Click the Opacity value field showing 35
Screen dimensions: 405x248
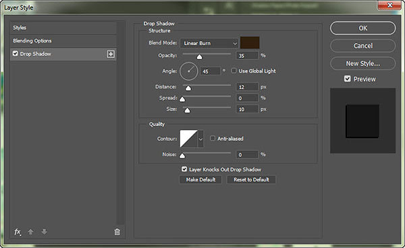(x=247, y=56)
